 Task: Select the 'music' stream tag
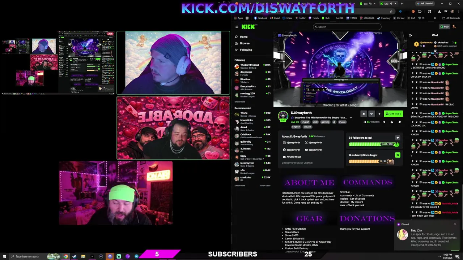click(x=342, y=122)
